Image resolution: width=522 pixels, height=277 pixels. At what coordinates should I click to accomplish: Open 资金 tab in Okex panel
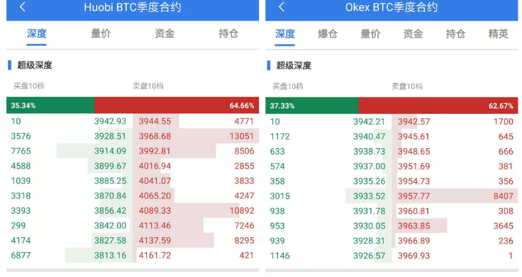pos(413,34)
